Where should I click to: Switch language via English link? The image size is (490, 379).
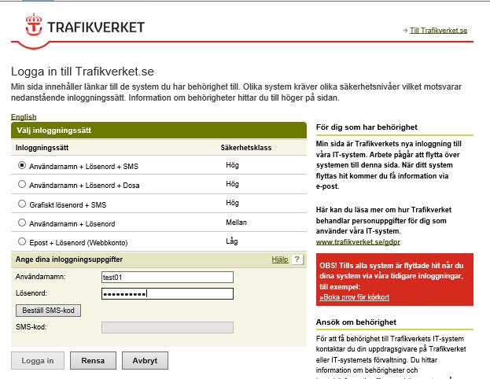(x=24, y=117)
